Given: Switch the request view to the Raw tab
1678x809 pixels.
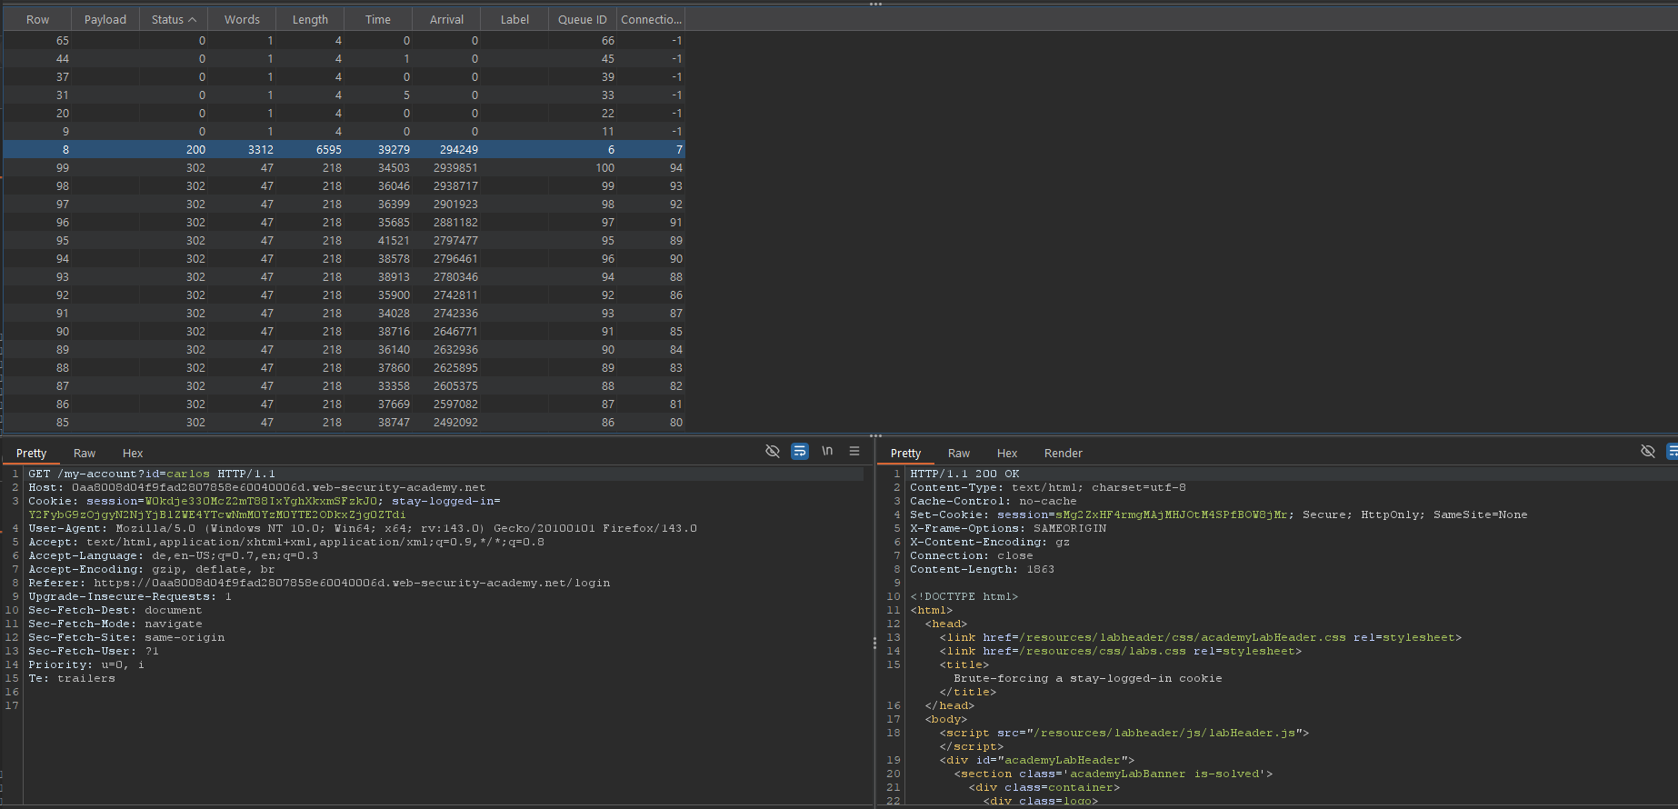Looking at the screenshot, I should pos(85,453).
